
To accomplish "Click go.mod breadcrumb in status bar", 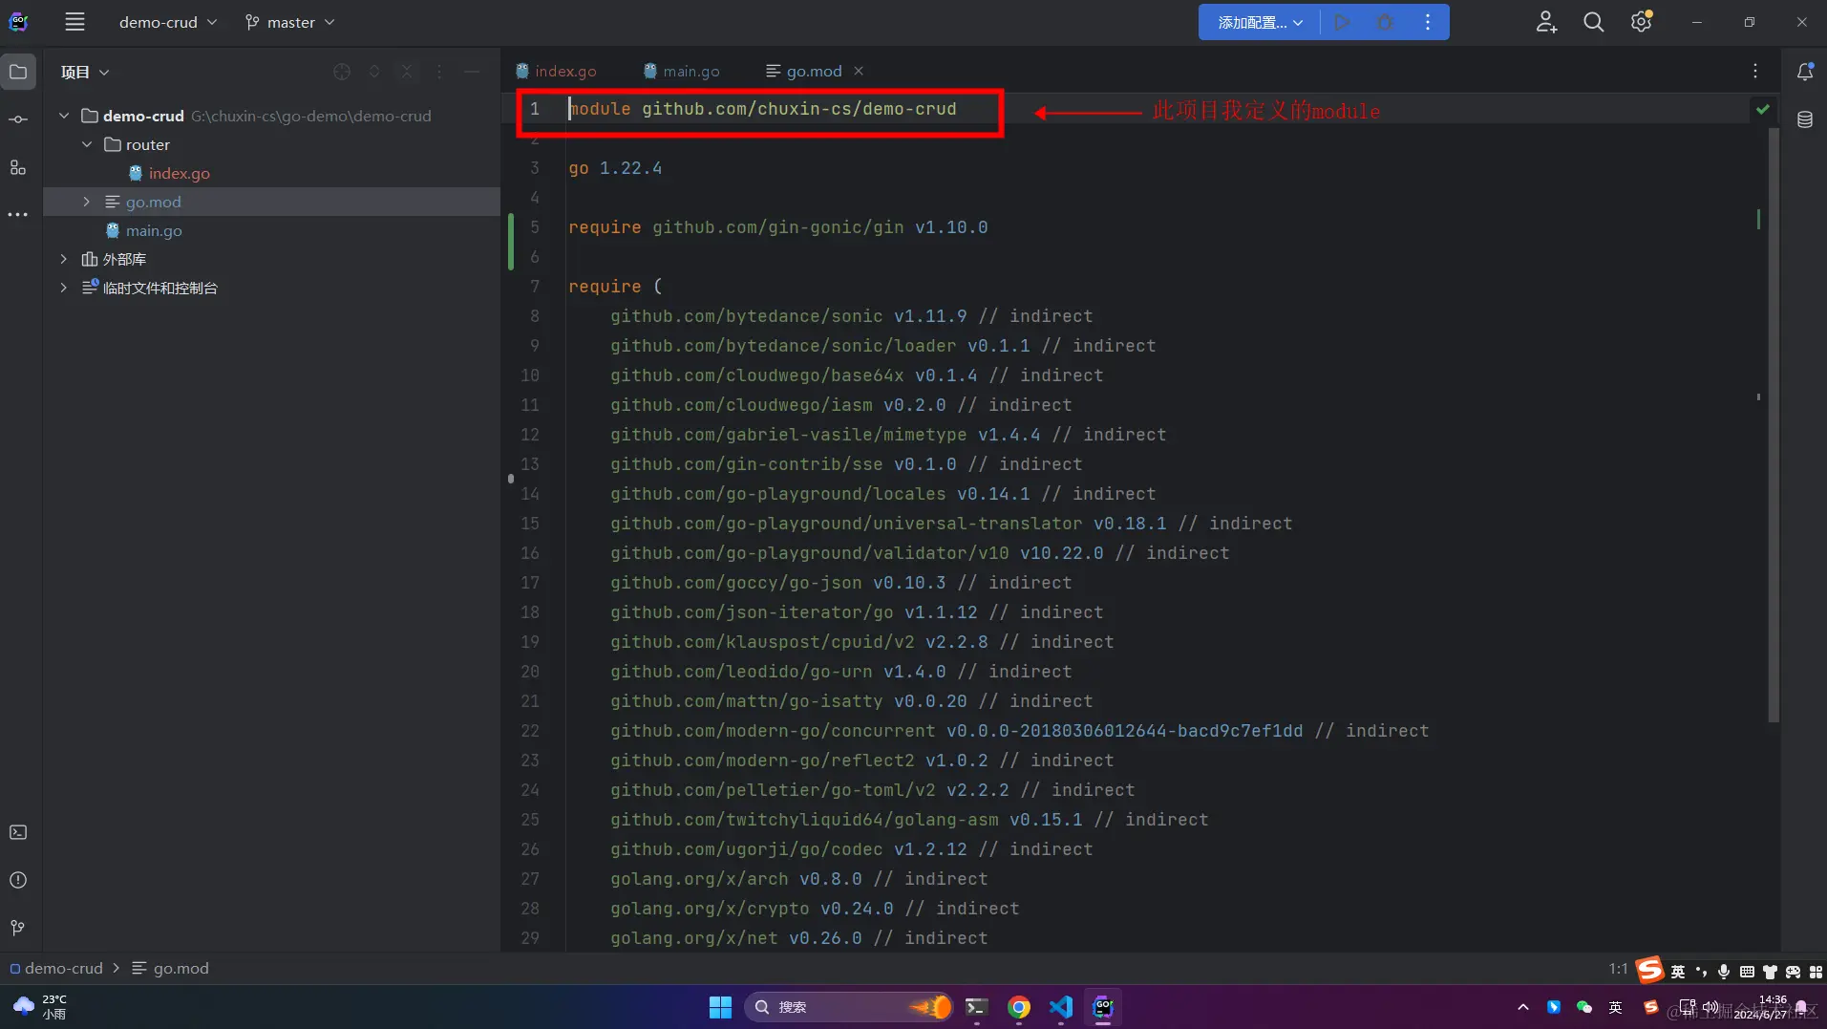I will (171, 968).
